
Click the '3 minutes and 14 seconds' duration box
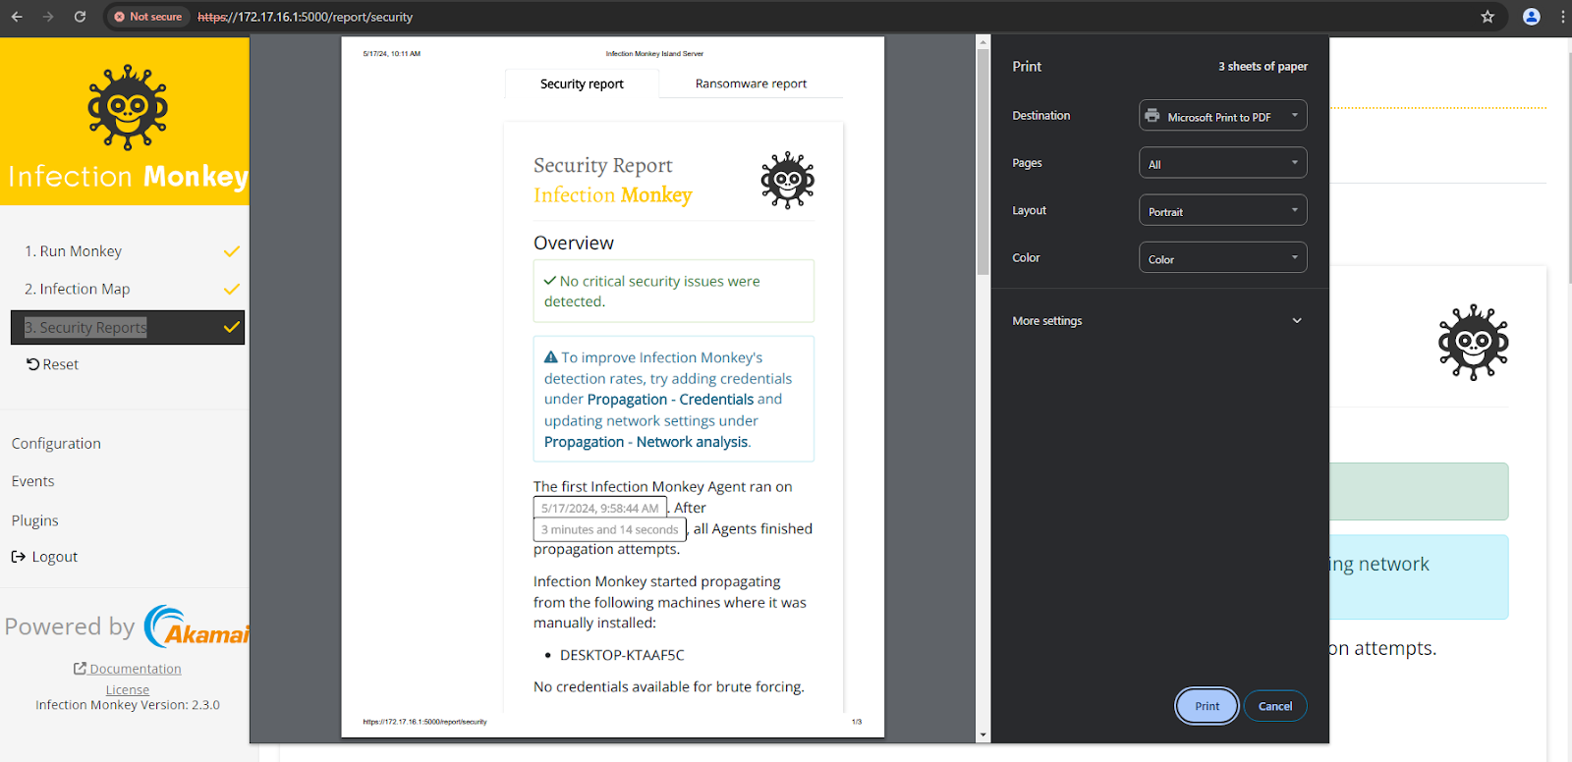[609, 529]
